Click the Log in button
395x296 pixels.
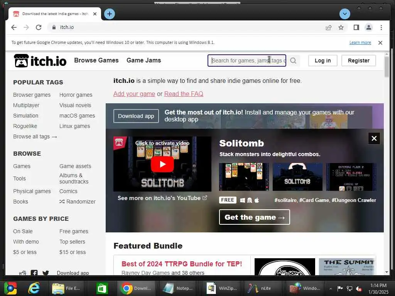323,61
